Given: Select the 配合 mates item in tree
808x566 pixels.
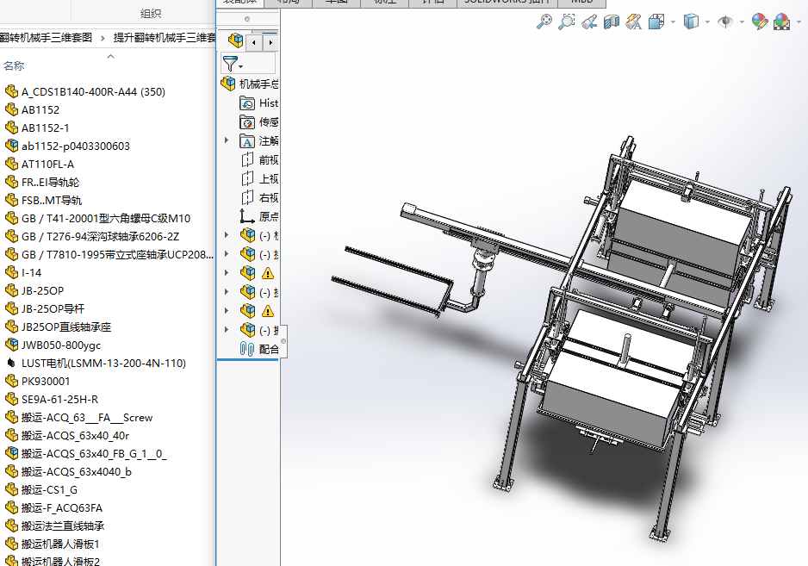Looking at the screenshot, I should [x=268, y=349].
